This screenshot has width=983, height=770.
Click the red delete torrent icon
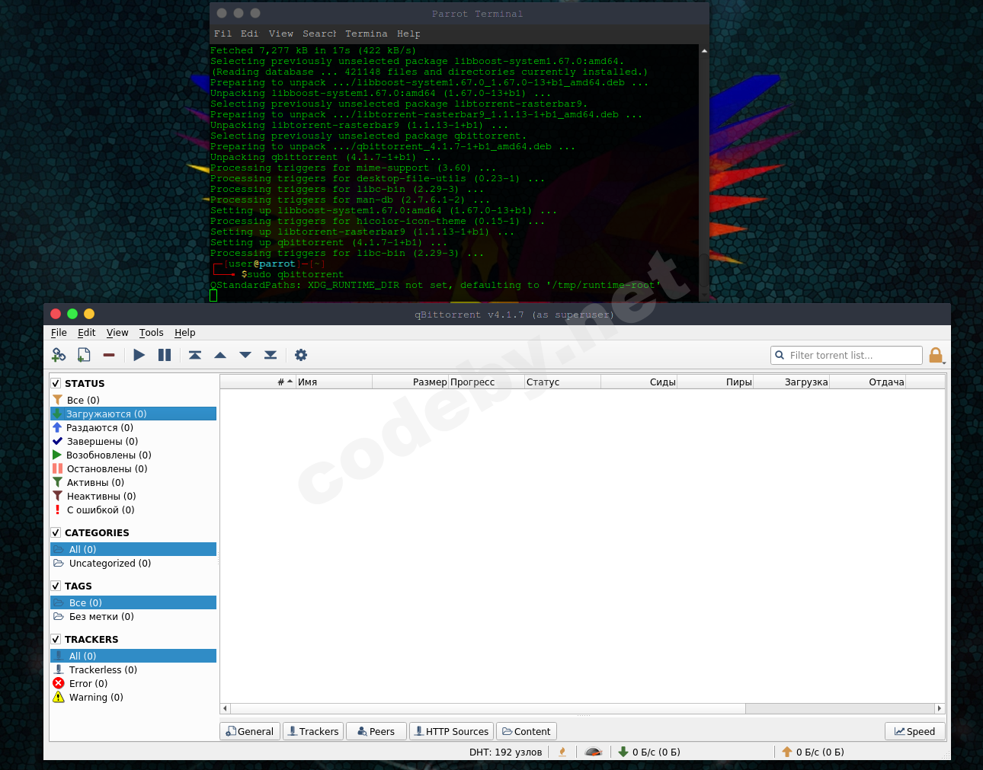pyautogui.click(x=109, y=355)
